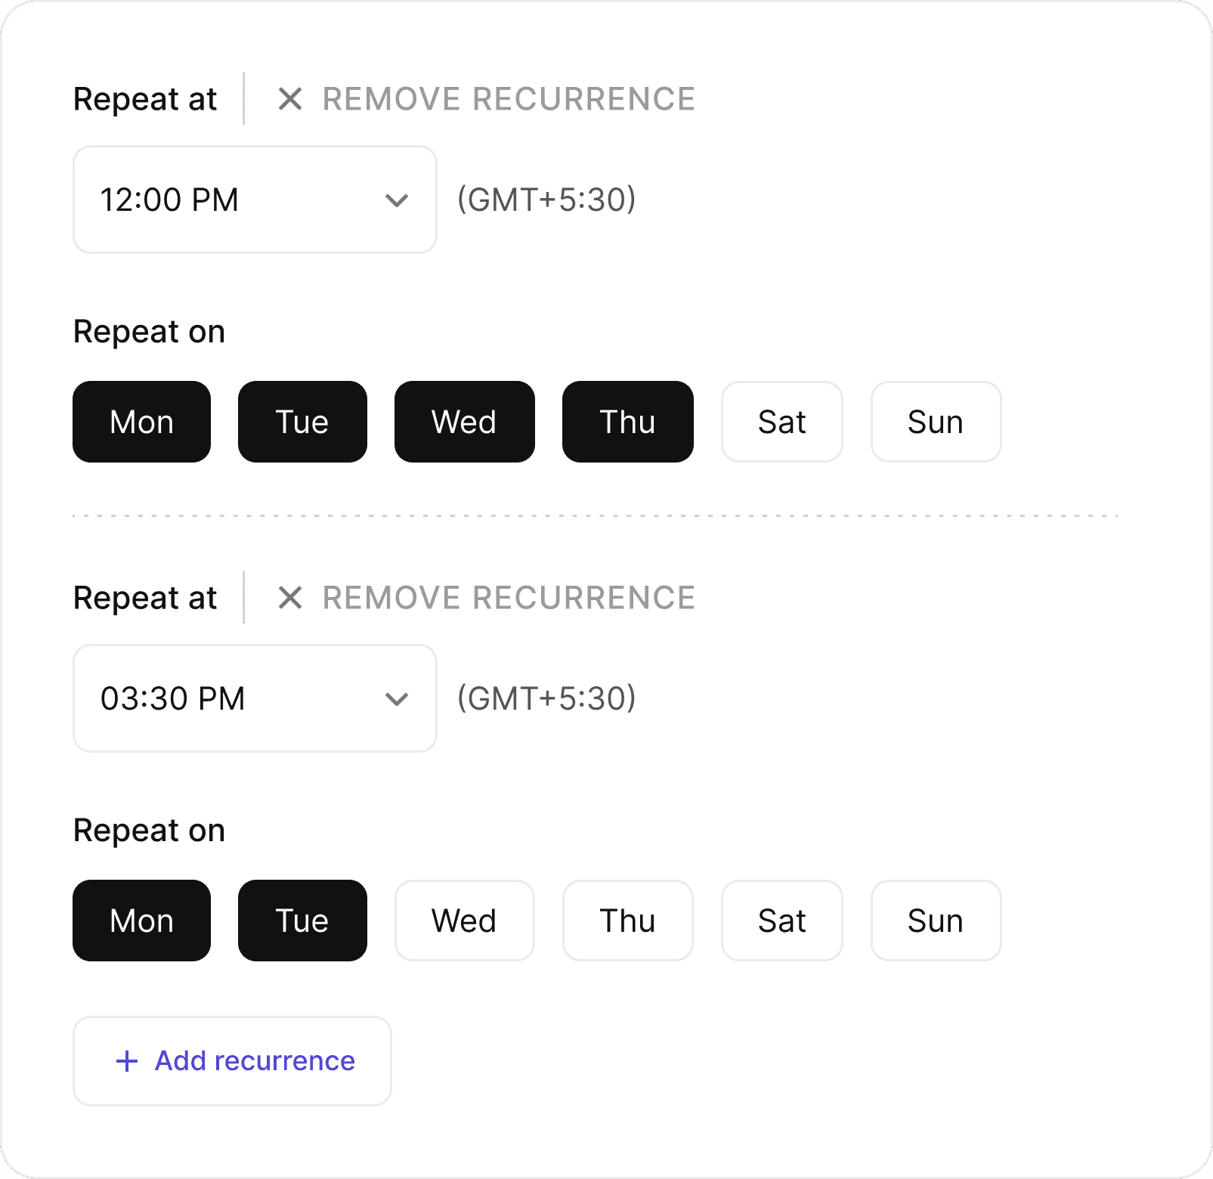Toggle on Sun in the second recurrence
Screen dimensions: 1213x1179
pos(936,921)
